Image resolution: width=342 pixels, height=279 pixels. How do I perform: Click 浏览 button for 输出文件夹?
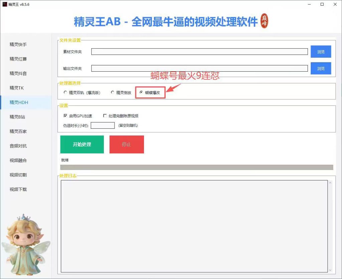[321, 68]
